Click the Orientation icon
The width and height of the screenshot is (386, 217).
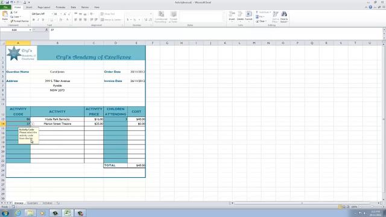pos(92,14)
